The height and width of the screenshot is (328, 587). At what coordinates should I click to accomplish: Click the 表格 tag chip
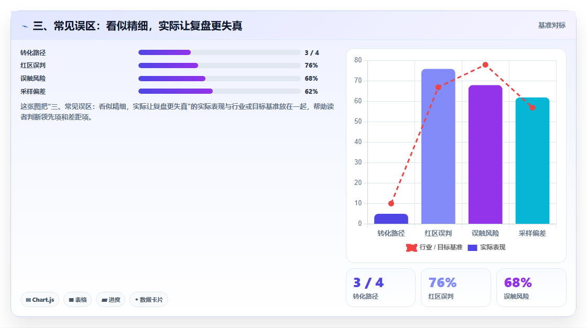pyautogui.click(x=78, y=300)
